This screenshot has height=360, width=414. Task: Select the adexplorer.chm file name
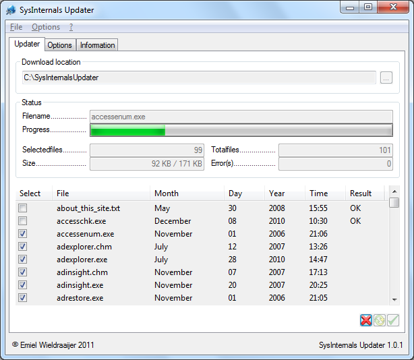coord(84,247)
